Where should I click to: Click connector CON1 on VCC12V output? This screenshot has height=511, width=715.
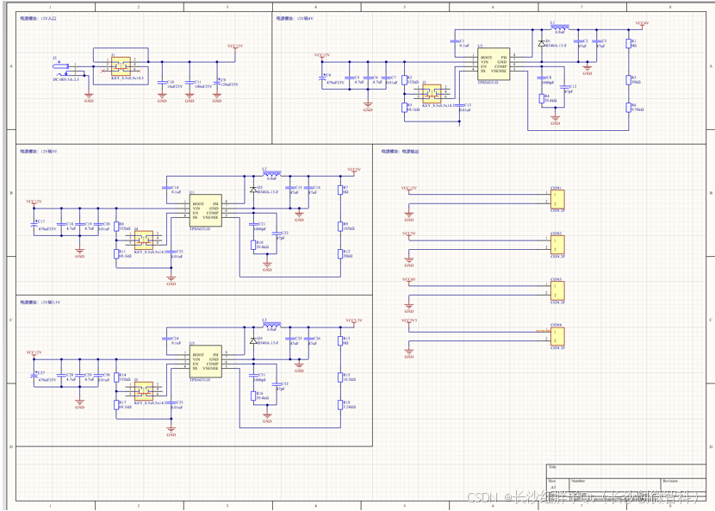pos(557,199)
